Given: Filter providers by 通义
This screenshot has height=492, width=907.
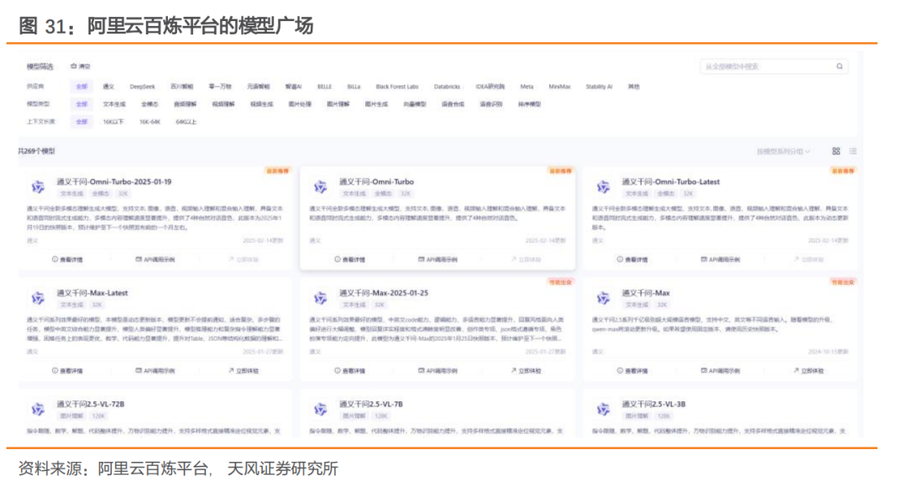Looking at the screenshot, I should click(x=108, y=86).
